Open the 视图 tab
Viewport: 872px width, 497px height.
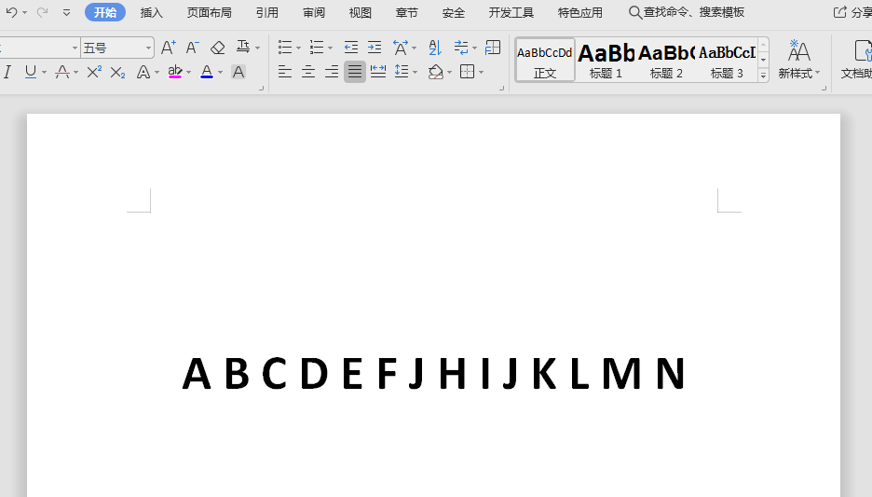pos(360,12)
